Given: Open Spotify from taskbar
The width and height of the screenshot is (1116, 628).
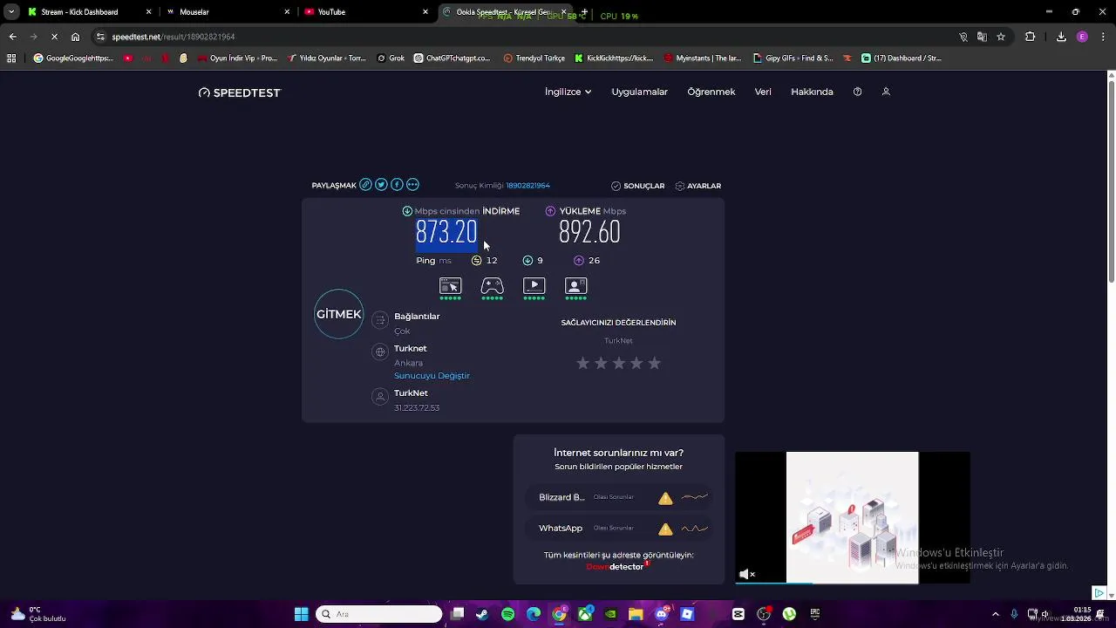Looking at the screenshot, I should point(508,614).
